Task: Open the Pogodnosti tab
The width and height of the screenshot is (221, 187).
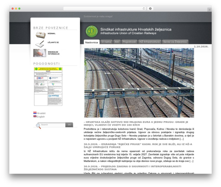Action: click(129, 42)
